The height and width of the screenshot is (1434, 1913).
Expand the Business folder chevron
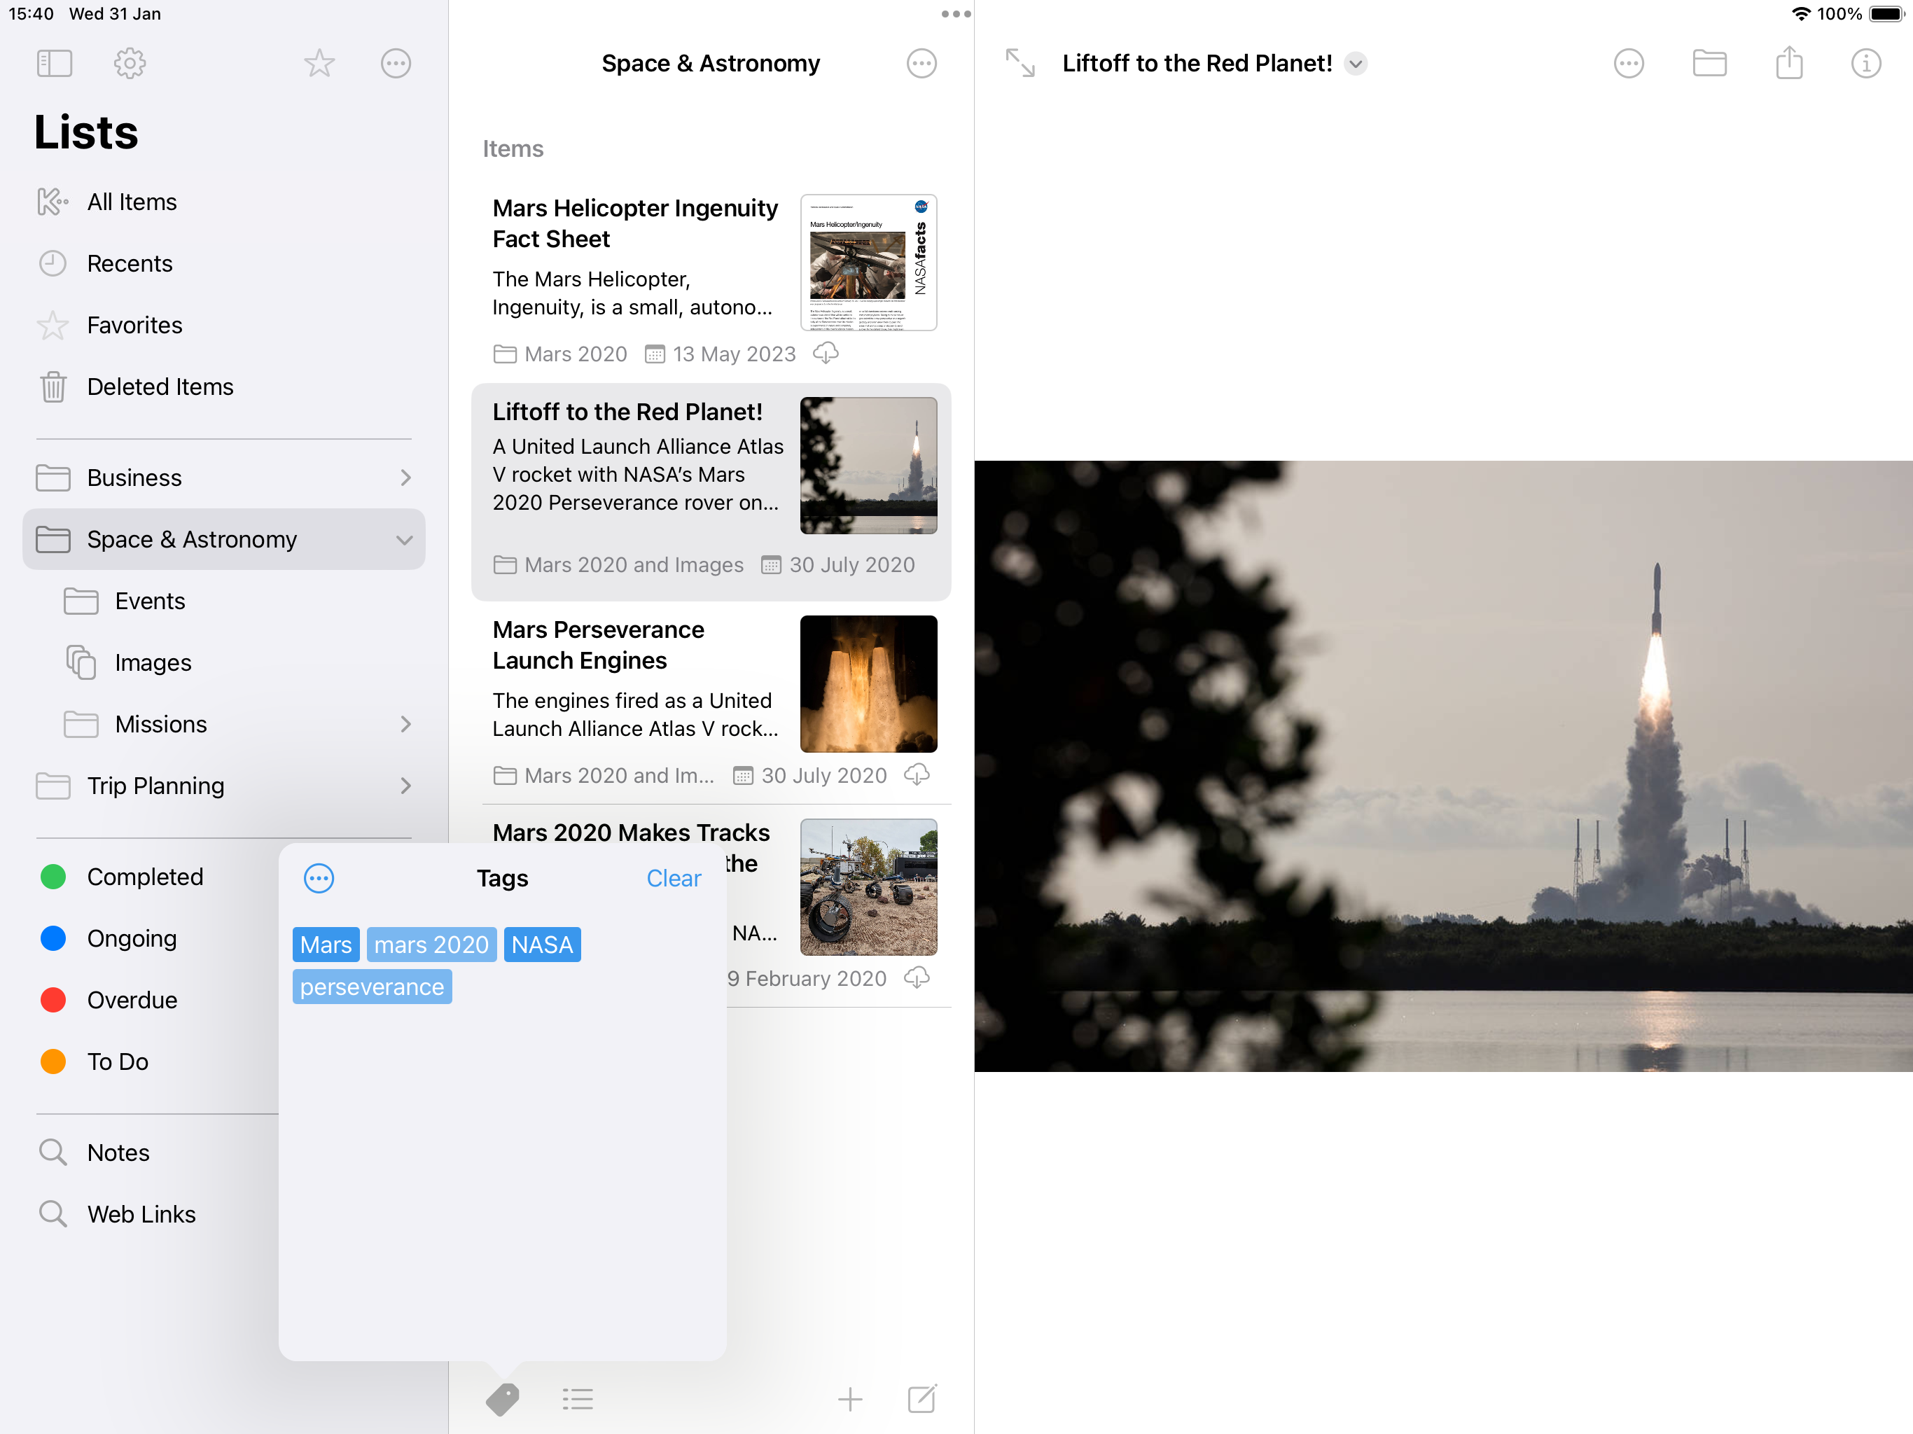[405, 478]
